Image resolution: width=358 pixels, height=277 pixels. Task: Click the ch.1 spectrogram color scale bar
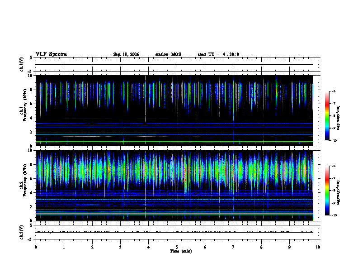(x=327, y=116)
